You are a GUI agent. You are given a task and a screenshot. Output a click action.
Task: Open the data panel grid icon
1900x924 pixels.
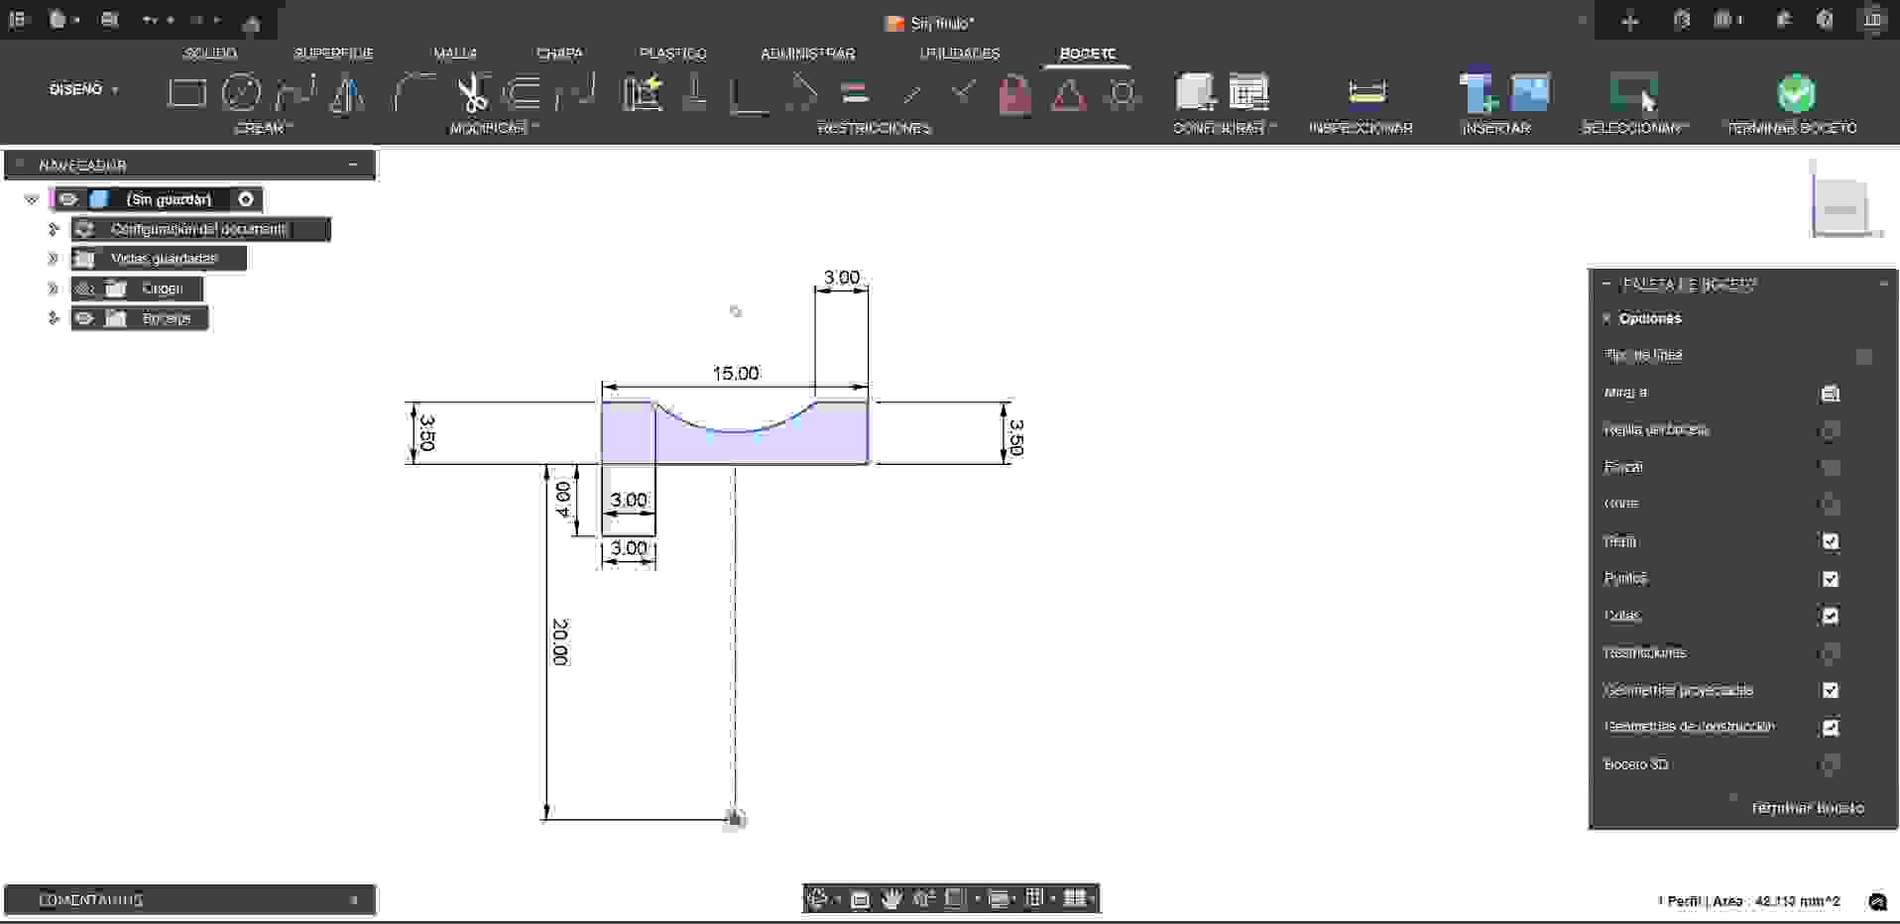18,20
